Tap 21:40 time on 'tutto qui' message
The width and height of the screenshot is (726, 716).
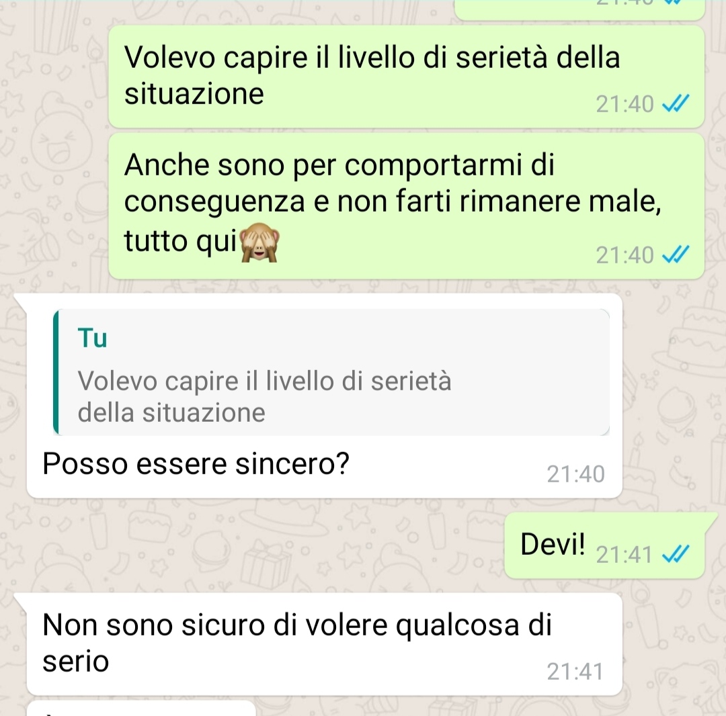click(624, 255)
